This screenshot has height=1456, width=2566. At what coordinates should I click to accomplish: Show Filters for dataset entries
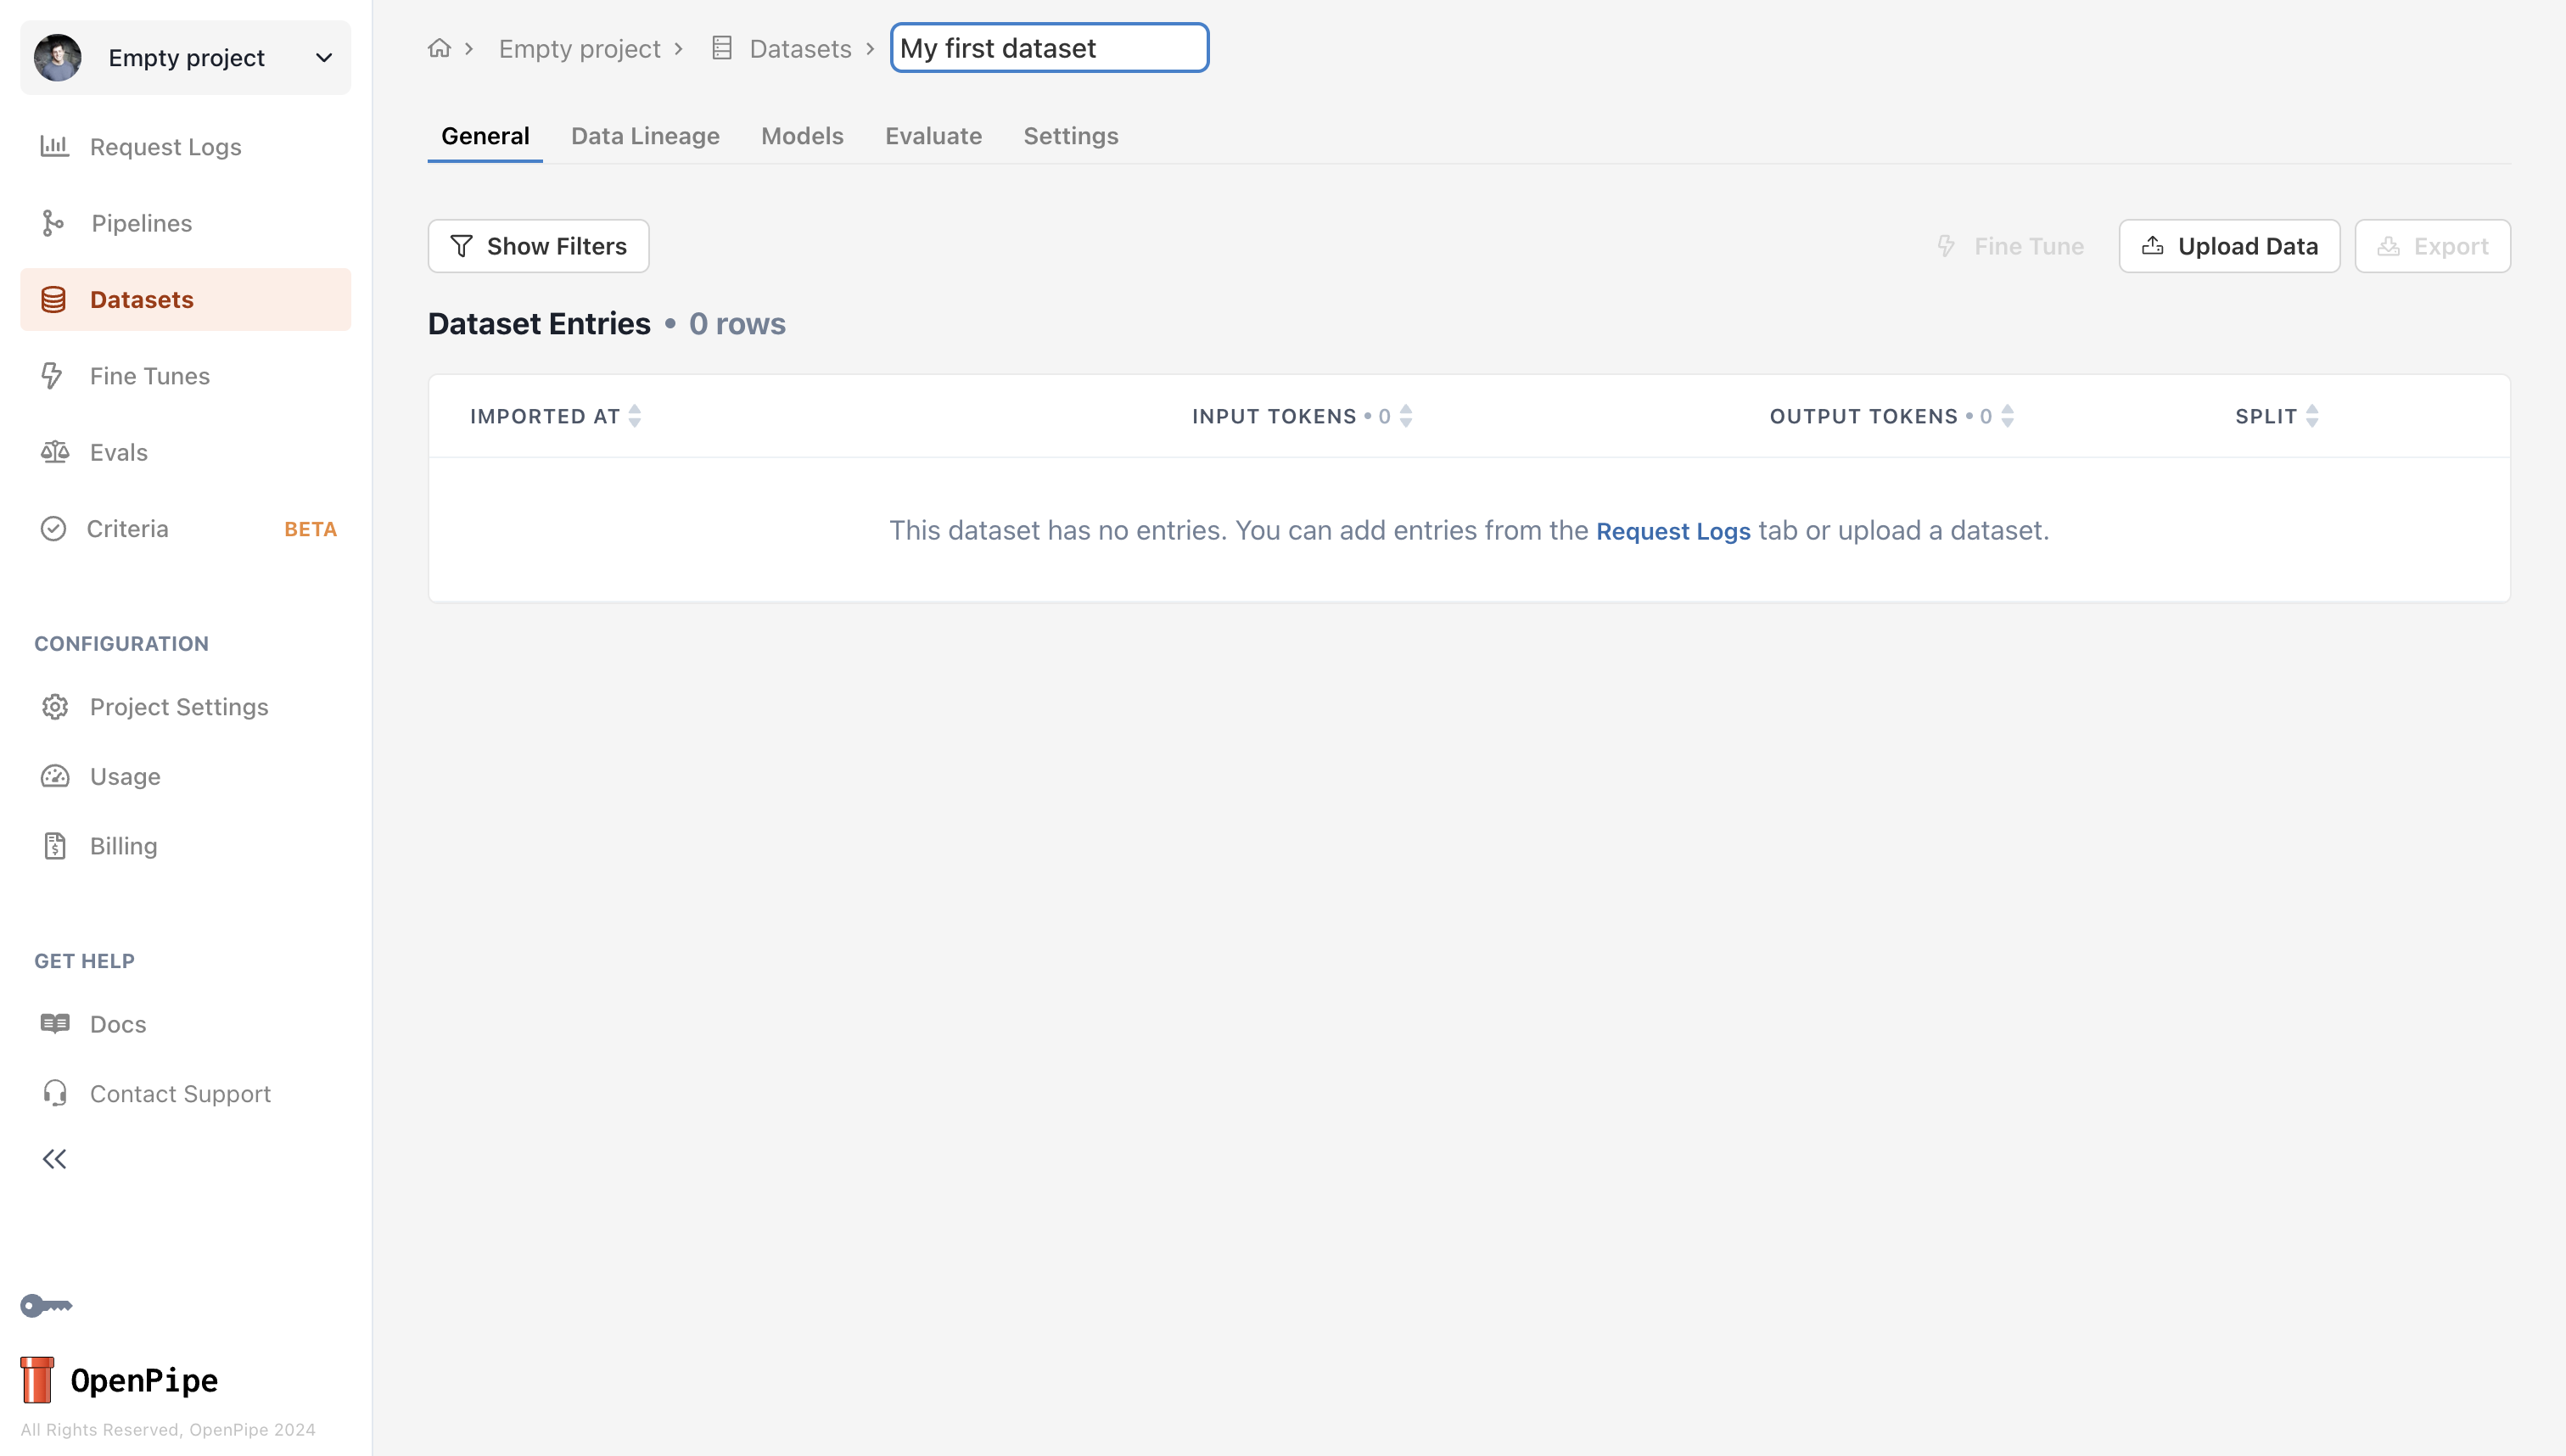coord(538,246)
